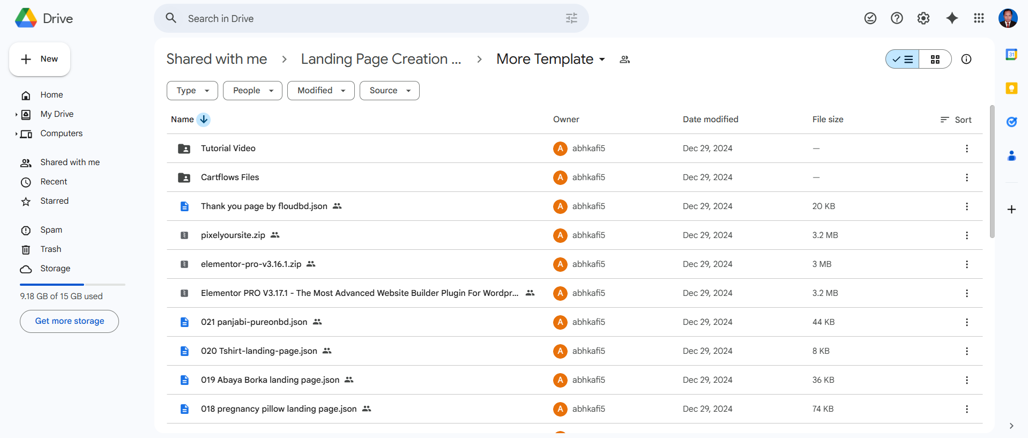Open the Type filter dropdown
The image size is (1028, 438).
(x=192, y=91)
